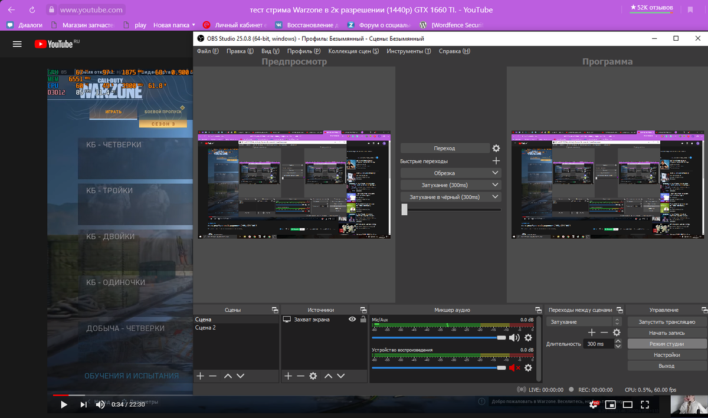Open transition properties gear in Переходы между сценами

coord(617,333)
